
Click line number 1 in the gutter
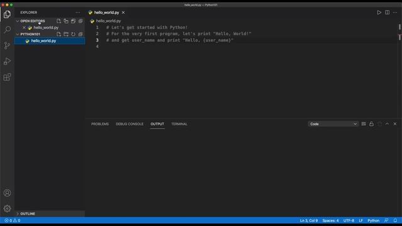[x=97, y=27]
